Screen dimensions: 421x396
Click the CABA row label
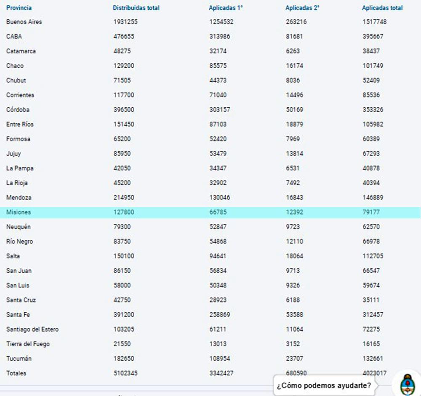(14, 37)
